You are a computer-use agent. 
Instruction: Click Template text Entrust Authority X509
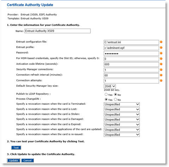pos(35,18)
